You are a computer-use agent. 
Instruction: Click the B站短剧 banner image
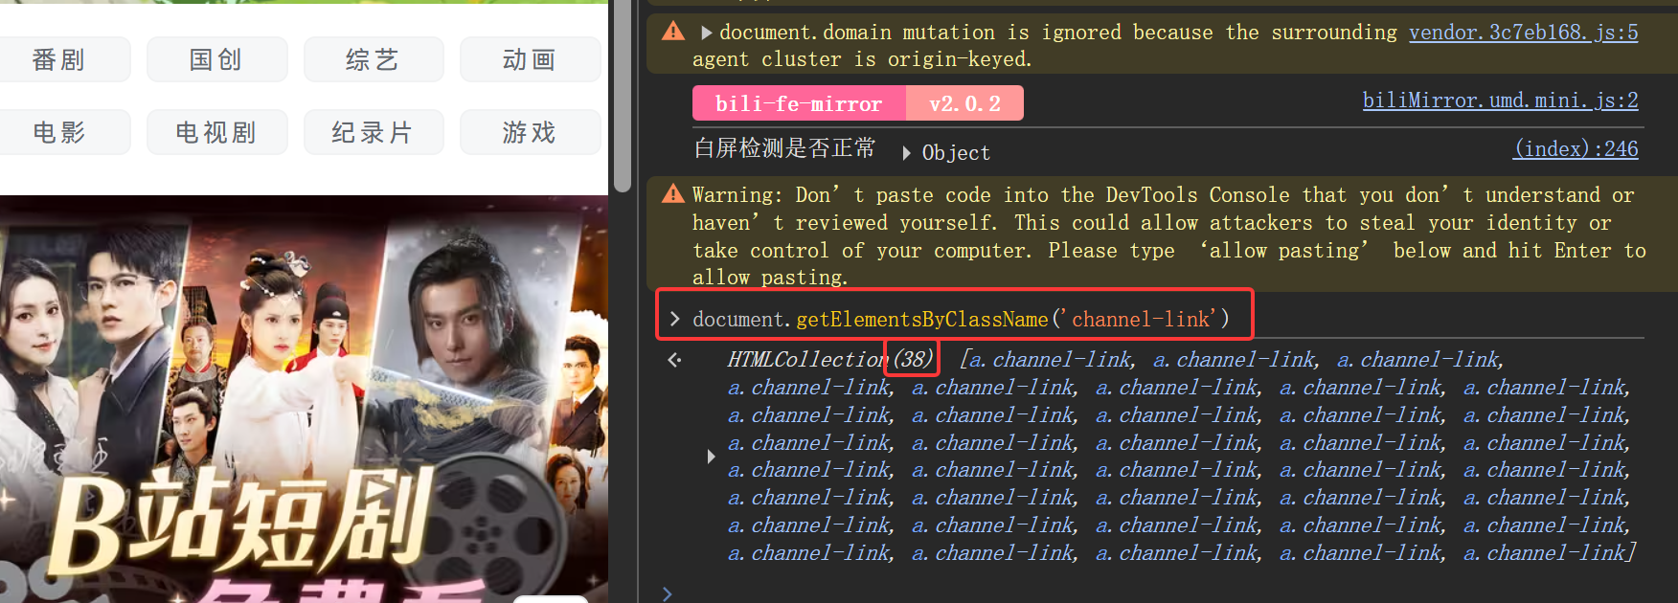pyautogui.click(x=304, y=399)
